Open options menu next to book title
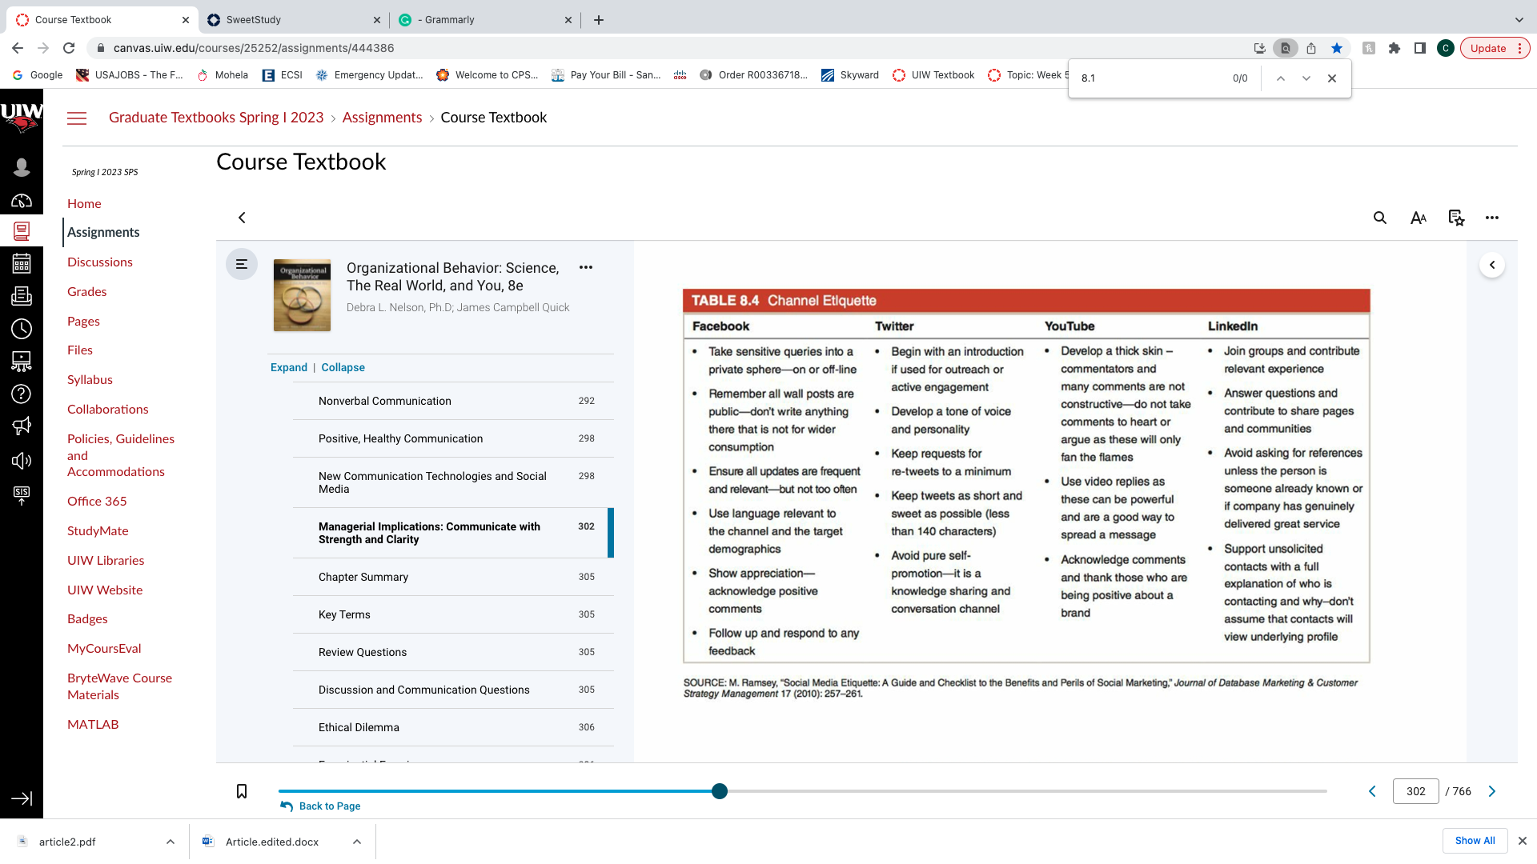The width and height of the screenshot is (1537, 864). click(x=586, y=268)
